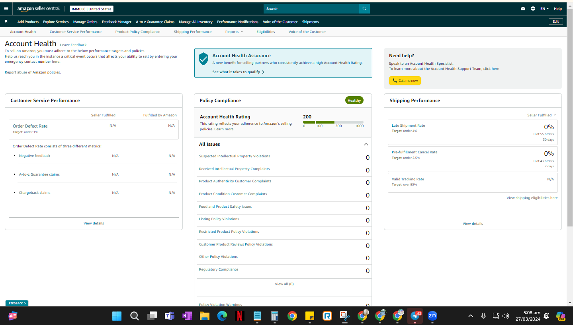This screenshot has width=573, height=325.
Task: Click in the Search input field
Action: click(311, 9)
